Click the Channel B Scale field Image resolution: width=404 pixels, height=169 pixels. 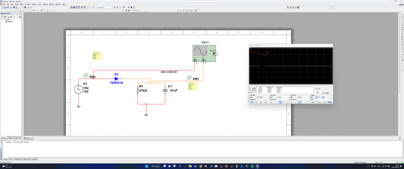(x=303, y=97)
